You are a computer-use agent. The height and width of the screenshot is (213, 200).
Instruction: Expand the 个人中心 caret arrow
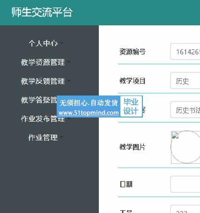(x=61, y=43)
